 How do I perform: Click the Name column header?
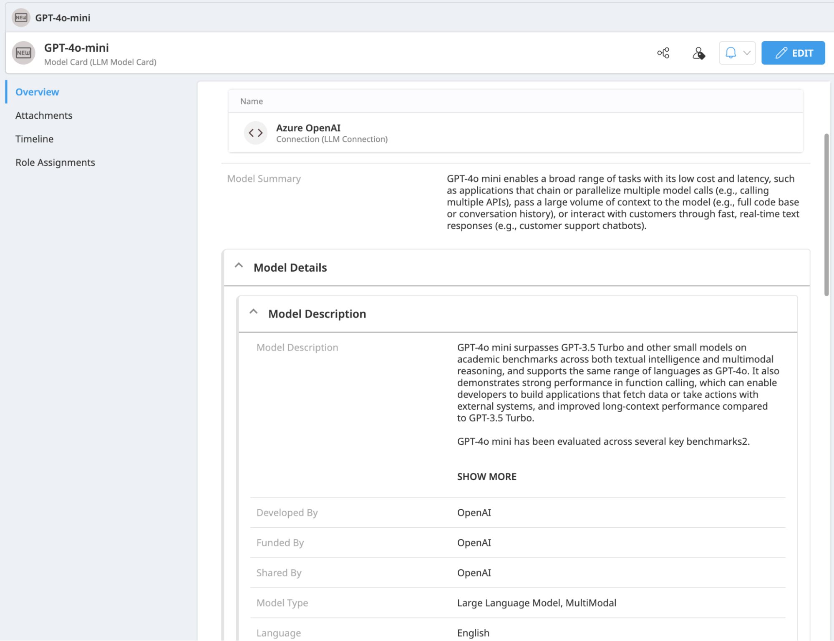click(x=252, y=101)
